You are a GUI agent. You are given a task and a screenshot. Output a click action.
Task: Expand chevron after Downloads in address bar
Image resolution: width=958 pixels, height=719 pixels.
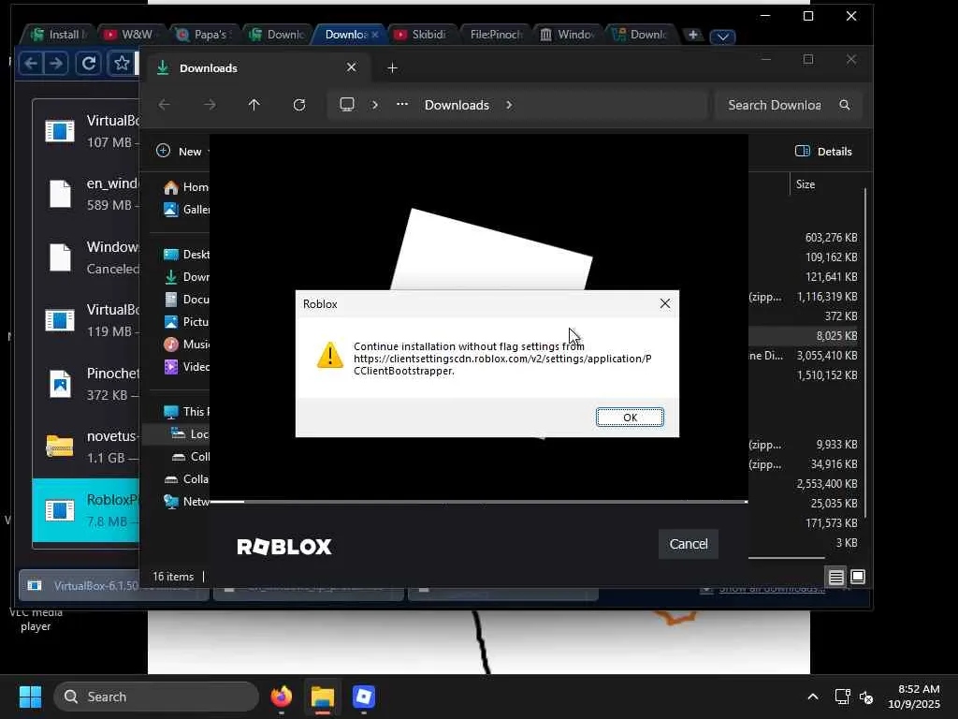[509, 105]
